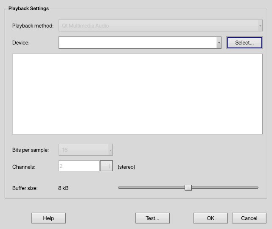This screenshot has height=229, width=272.
Task: Open the Bits per sample dropdown
Action: (x=86, y=150)
